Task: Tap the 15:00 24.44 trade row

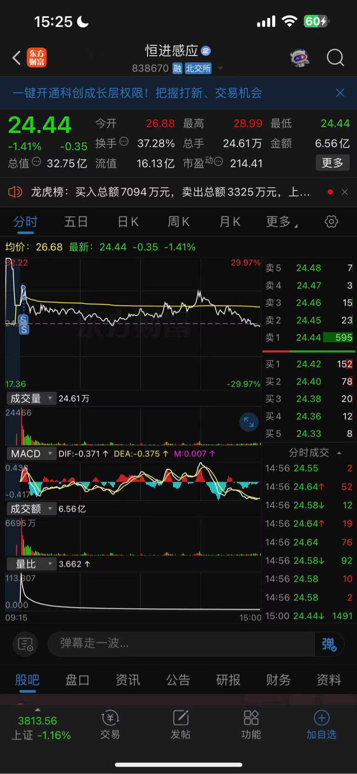Action: 309,616
